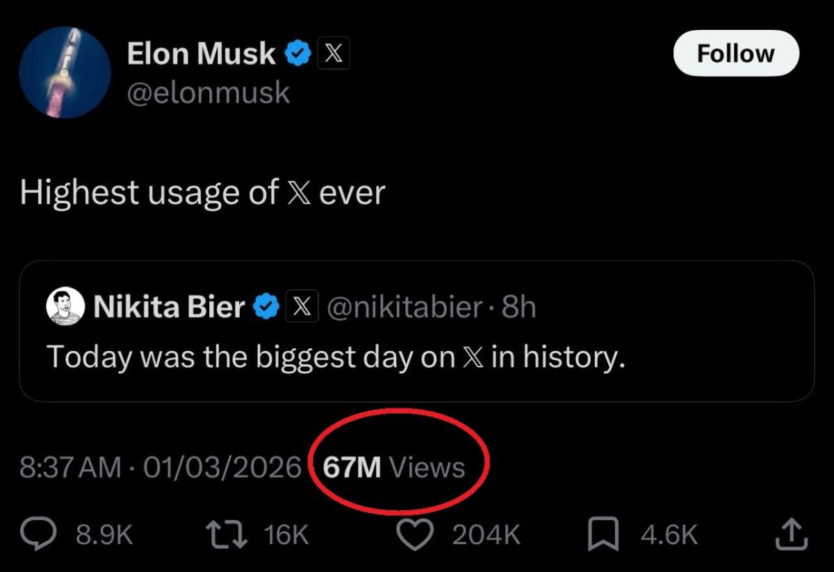834x572 pixels.
Task: Click the 8:37 AM post timestamp
Action: (69, 467)
